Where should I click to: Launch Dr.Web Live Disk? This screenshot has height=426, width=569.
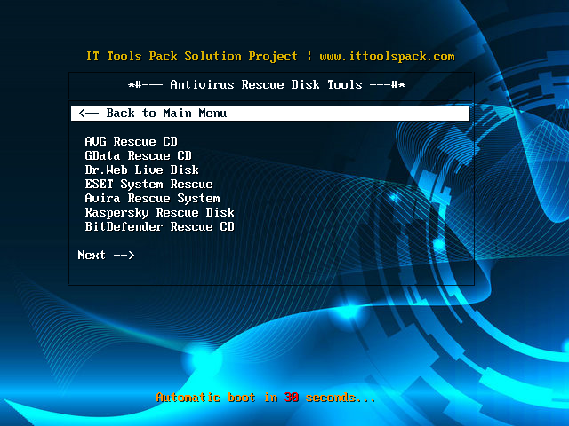point(142,170)
